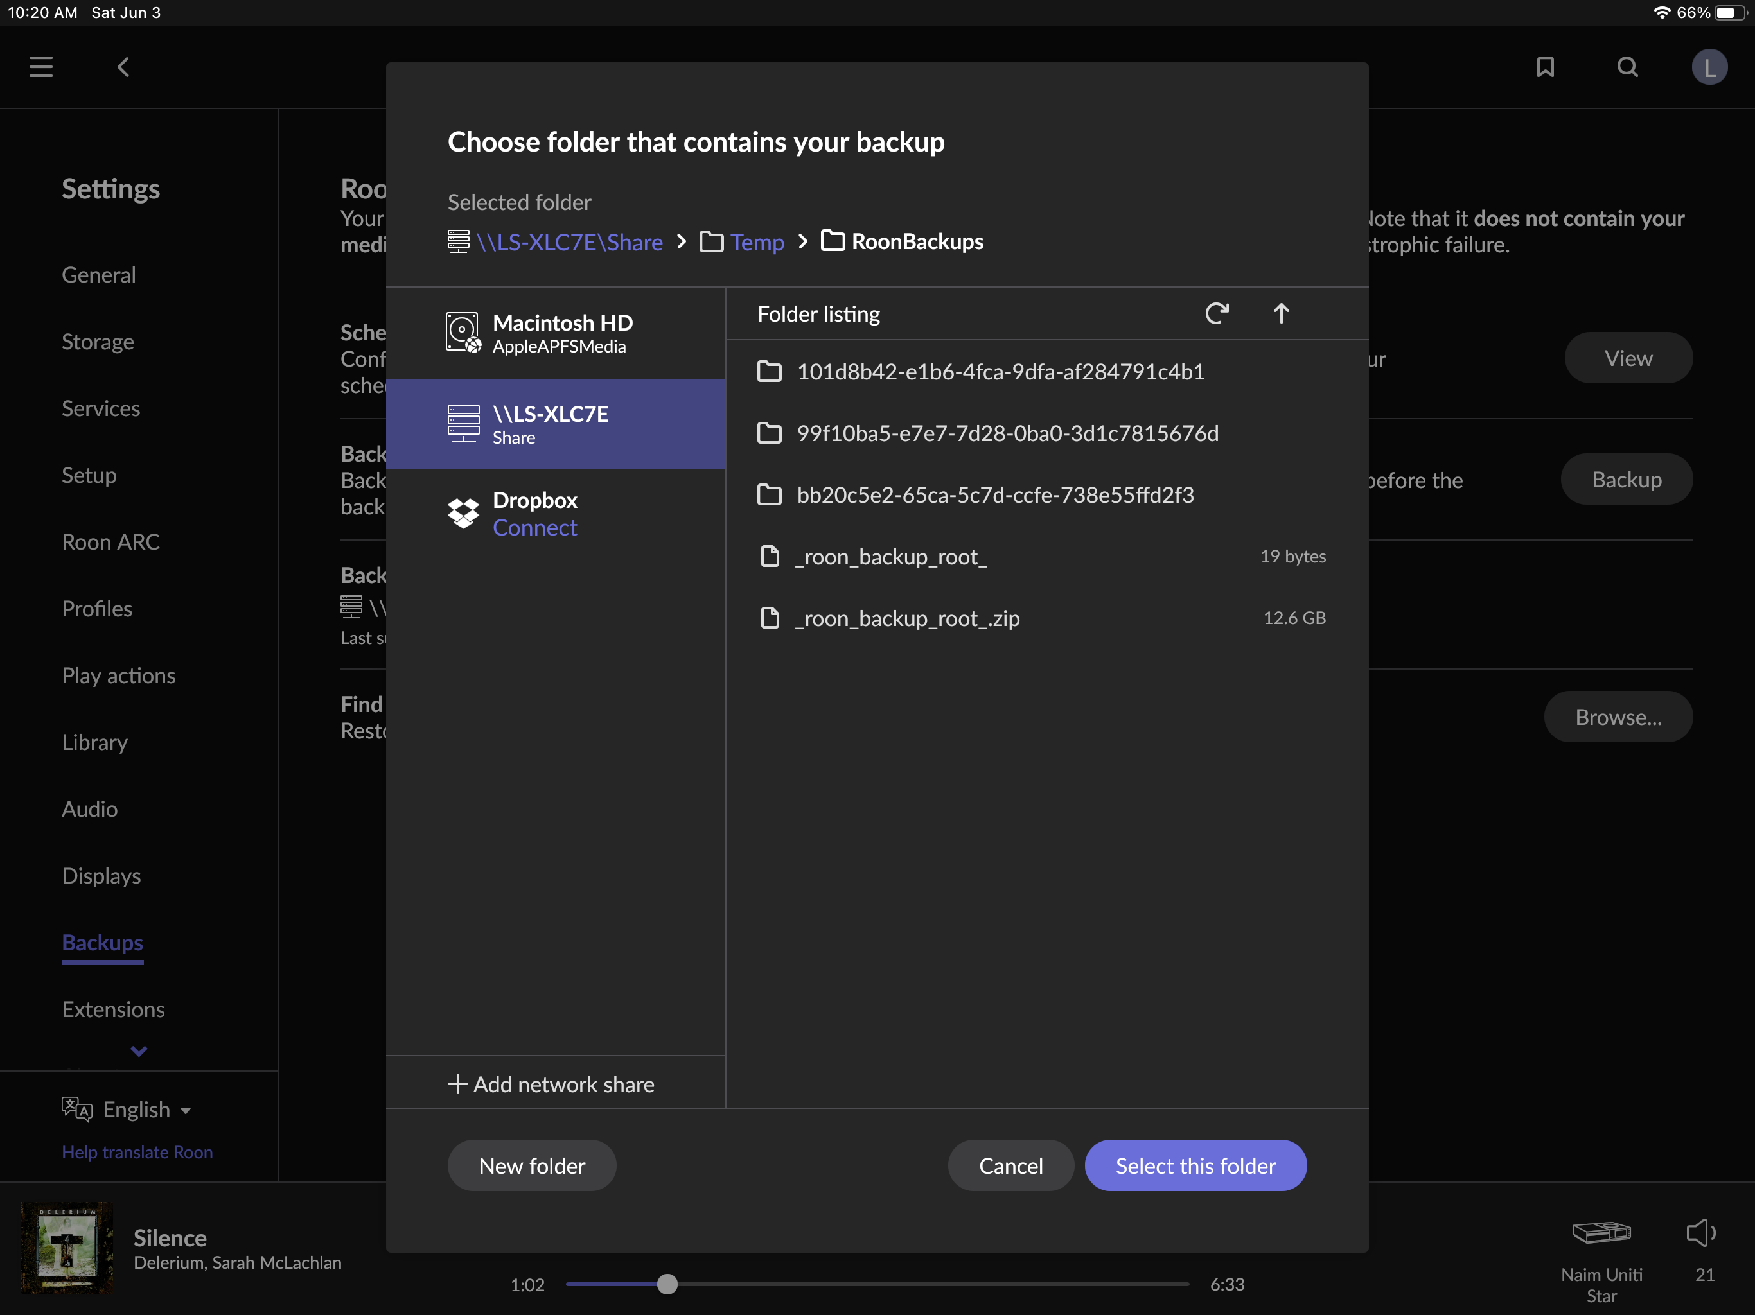Open folder bb20c5e2-65ca-5c7d-ccfe-738e55ffd2f3
This screenshot has width=1755, height=1315.
pos(994,495)
